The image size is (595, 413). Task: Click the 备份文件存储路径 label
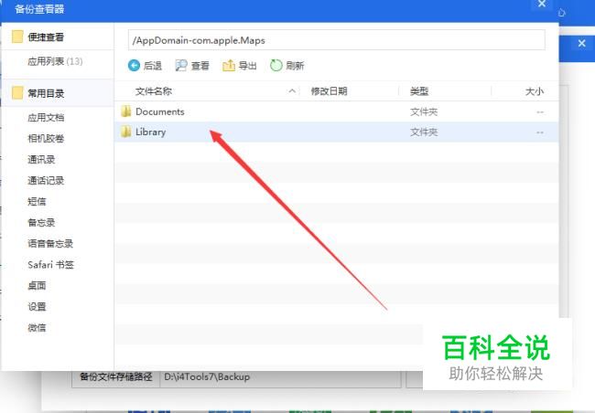(115, 377)
